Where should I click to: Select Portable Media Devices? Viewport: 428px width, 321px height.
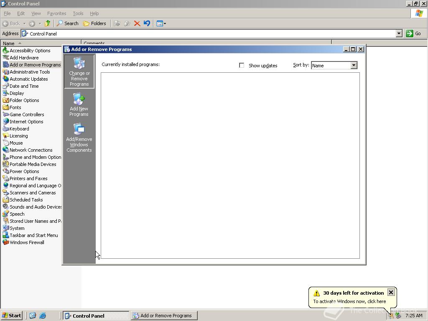point(30,164)
